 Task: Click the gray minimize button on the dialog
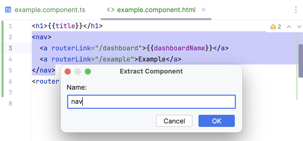(x=78, y=72)
